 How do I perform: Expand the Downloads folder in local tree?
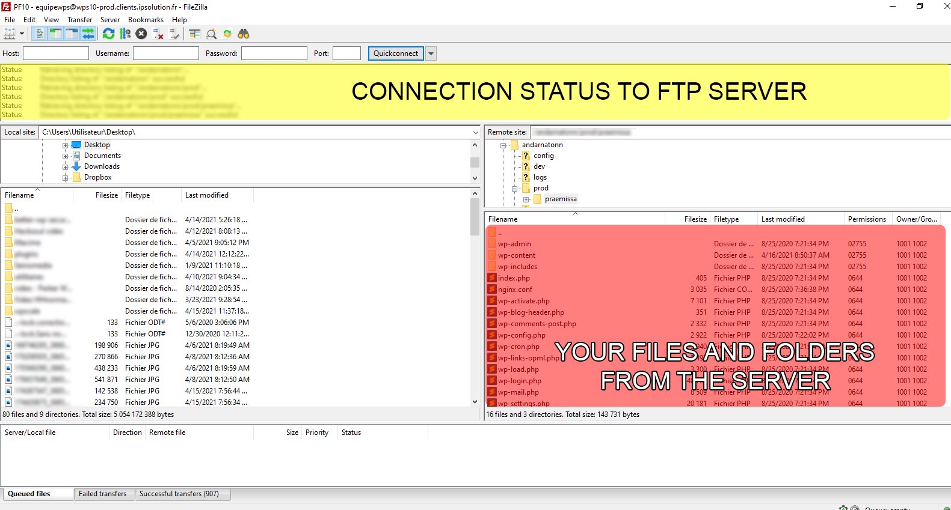pos(66,167)
